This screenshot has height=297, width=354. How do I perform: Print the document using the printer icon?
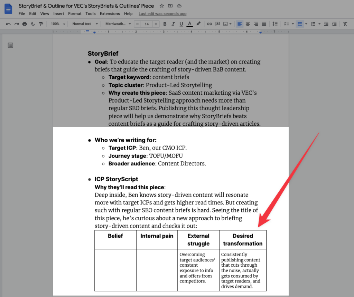[x=25, y=24]
